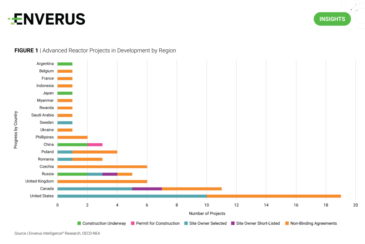Click the United States orange bar segment
Viewport: 365px width, 244px height.
[x=273, y=196]
